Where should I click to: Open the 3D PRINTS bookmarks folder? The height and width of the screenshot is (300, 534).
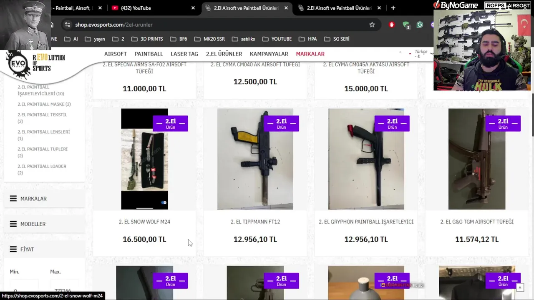[x=147, y=39]
